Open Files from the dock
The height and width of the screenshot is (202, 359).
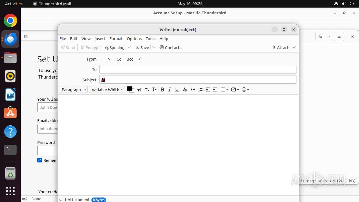pos(10,58)
